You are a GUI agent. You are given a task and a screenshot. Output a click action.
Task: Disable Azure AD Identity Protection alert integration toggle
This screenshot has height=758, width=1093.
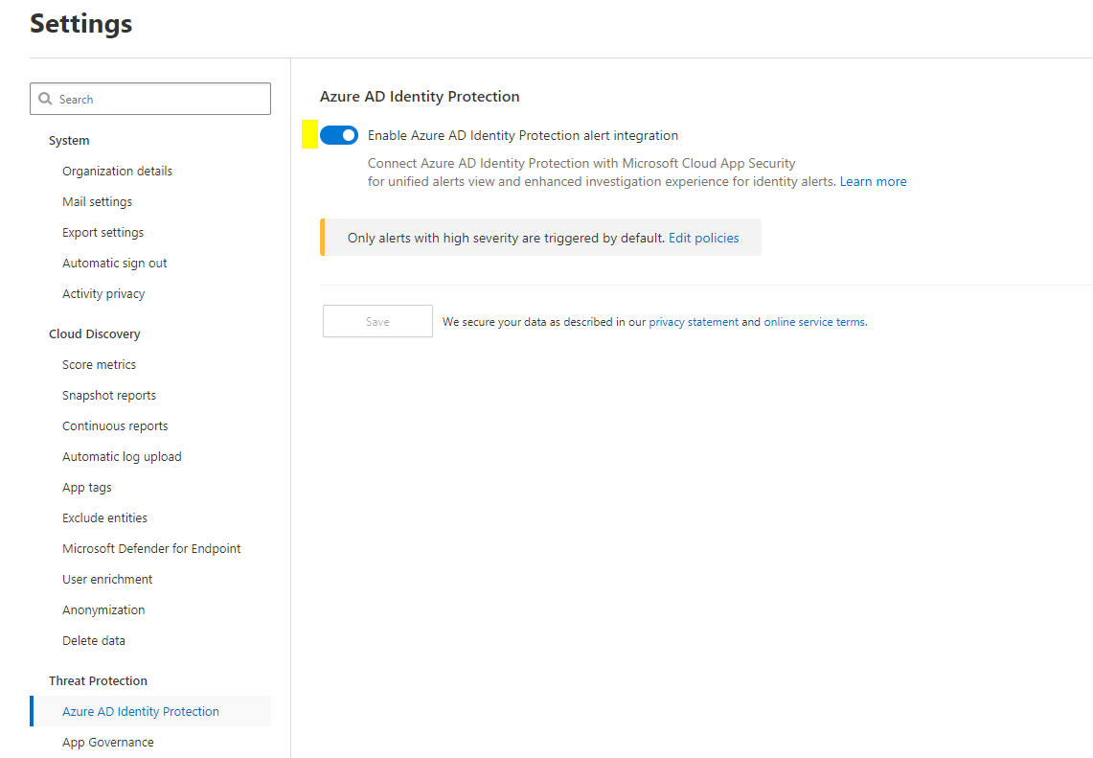click(x=339, y=135)
